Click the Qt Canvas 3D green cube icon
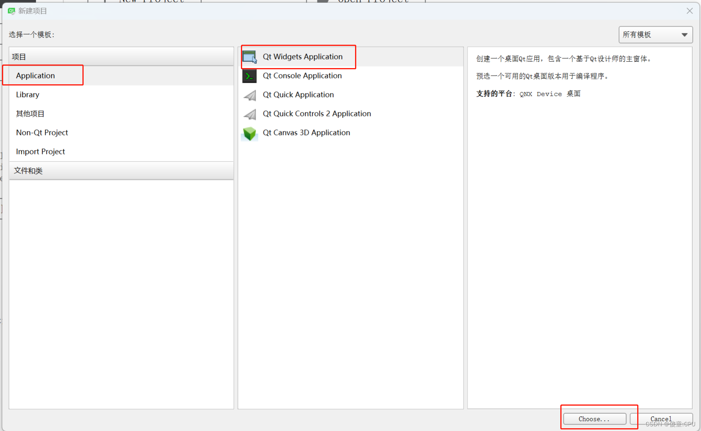Viewport: 701px width, 431px height. [250, 133]
